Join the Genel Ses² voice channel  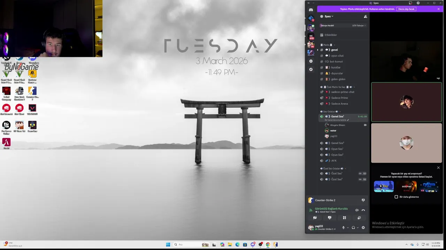click(343, 143)
